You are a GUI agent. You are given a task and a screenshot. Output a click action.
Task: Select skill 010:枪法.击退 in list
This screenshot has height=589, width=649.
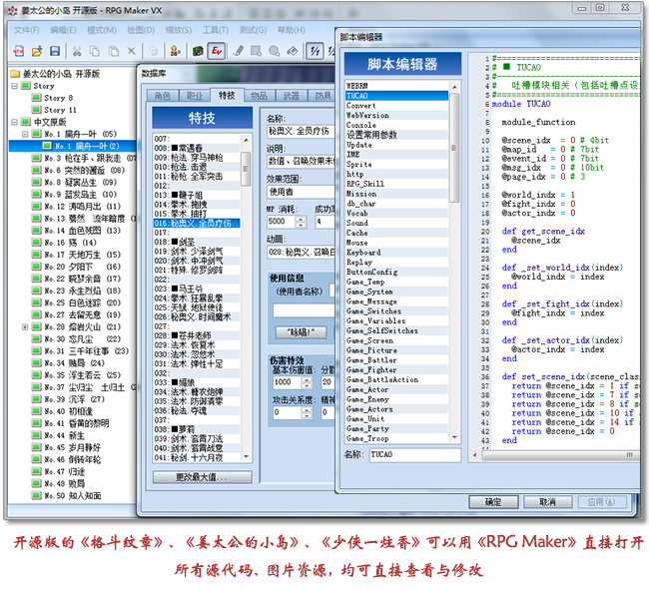point(197,167)
